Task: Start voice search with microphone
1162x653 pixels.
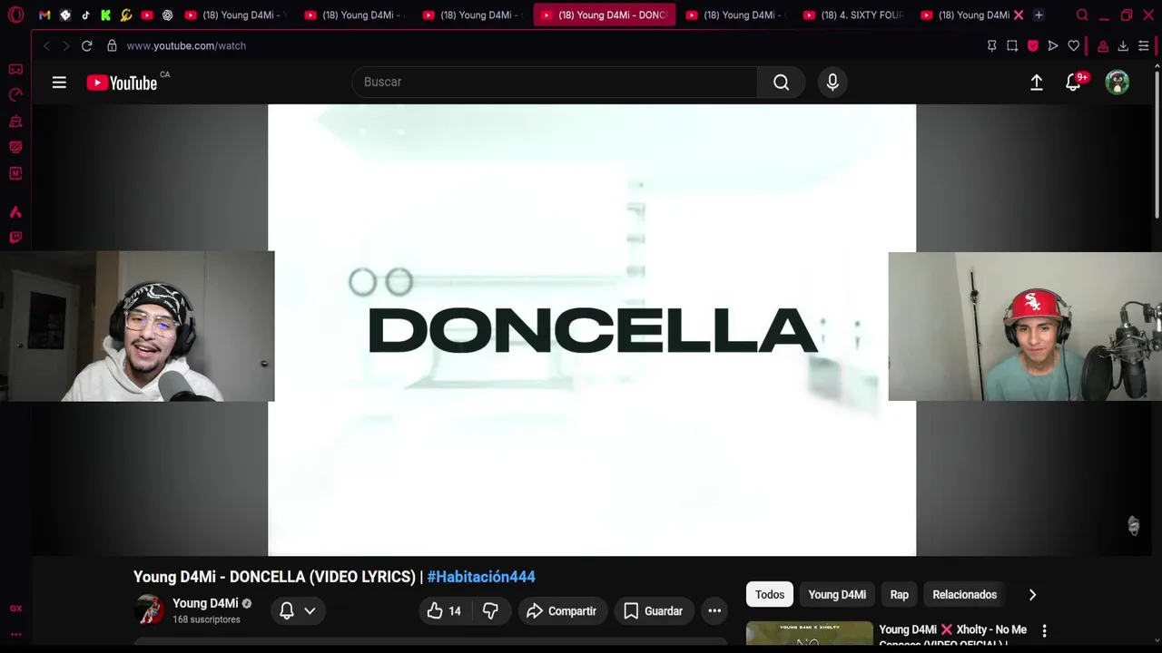Action: point(832,83)
